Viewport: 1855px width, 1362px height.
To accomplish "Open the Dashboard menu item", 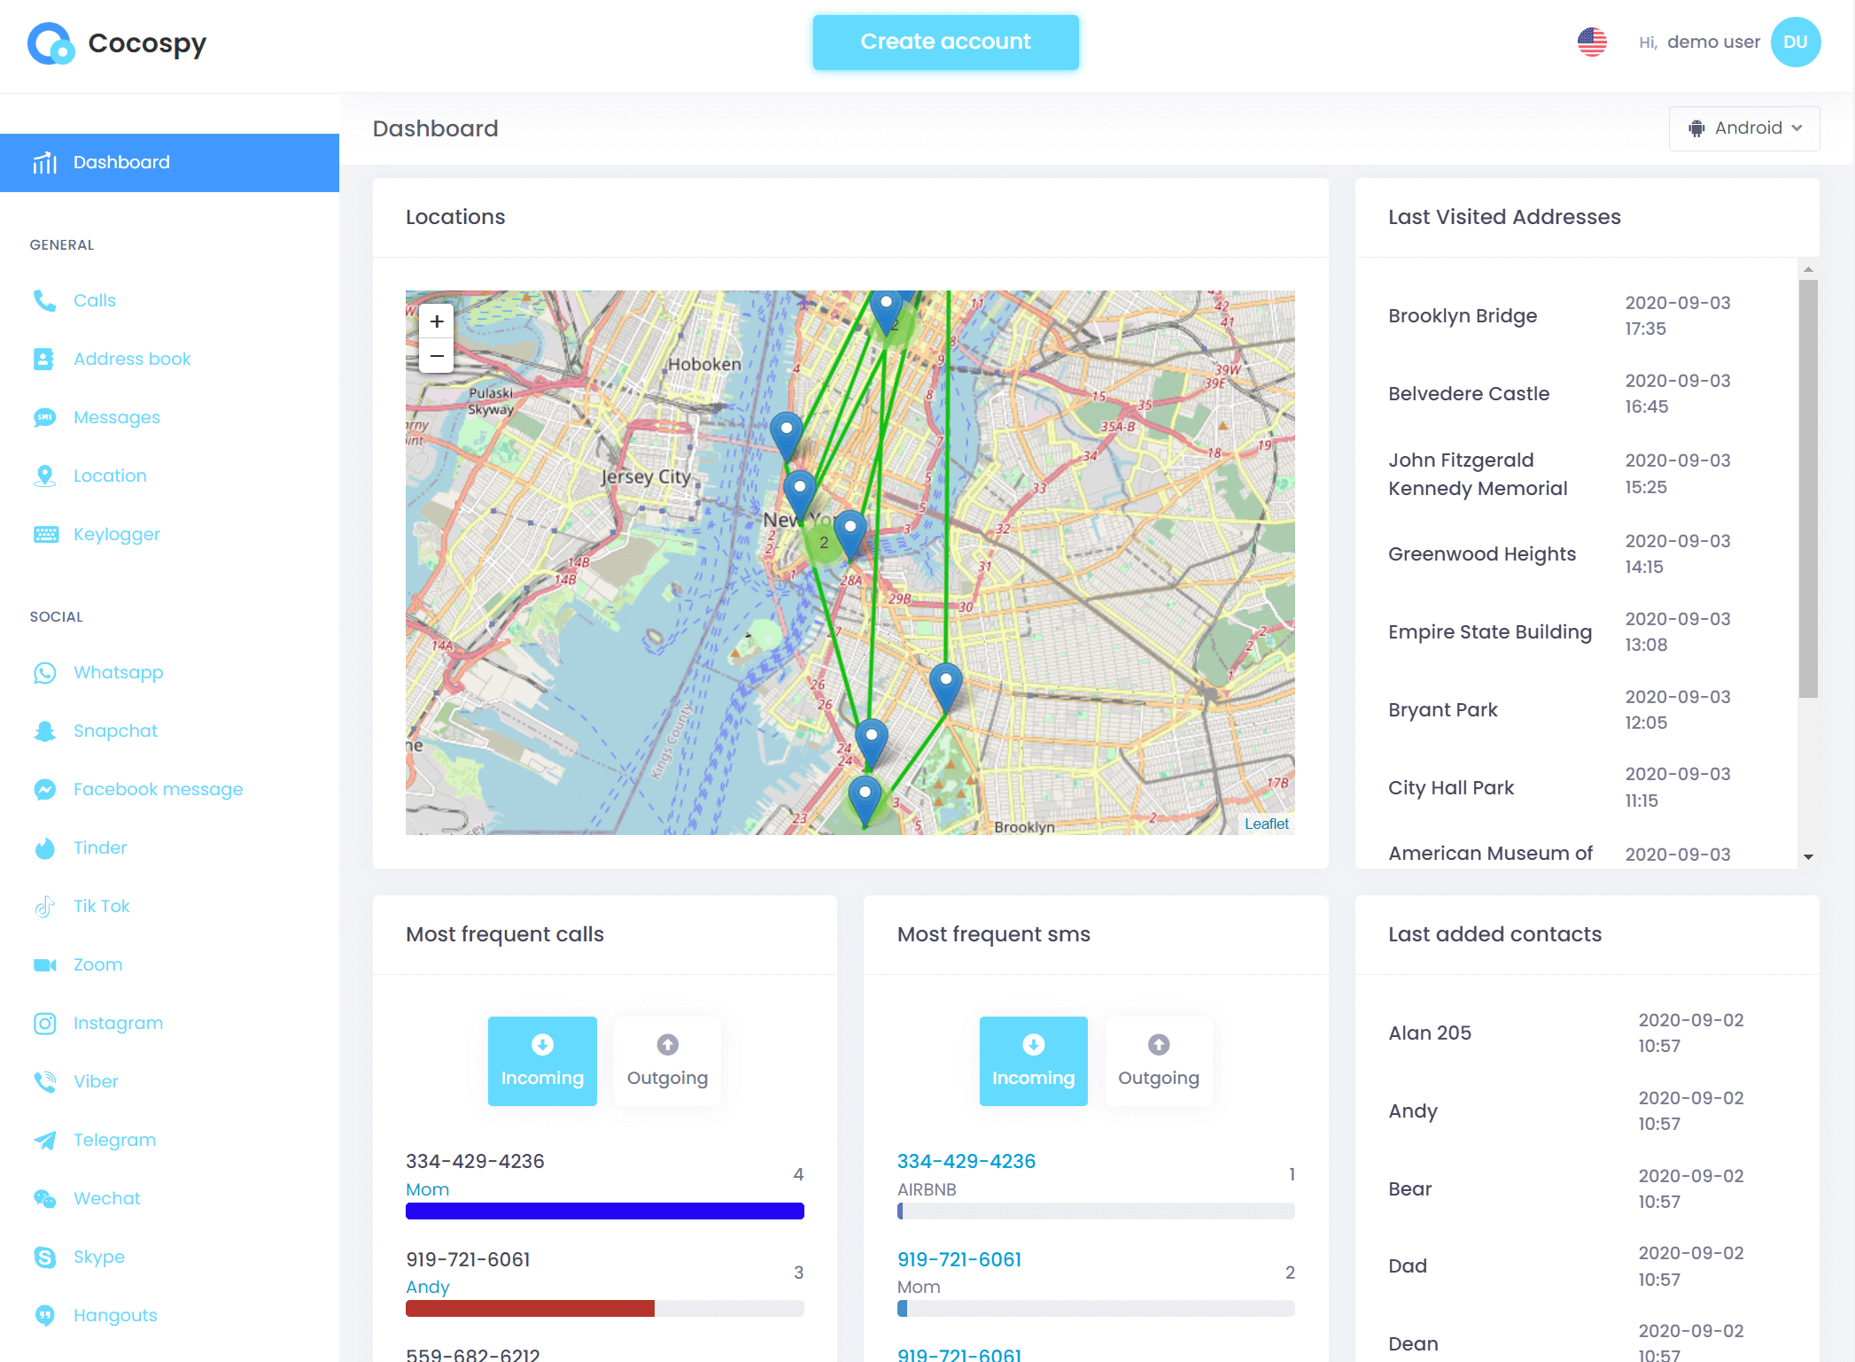I will (x=170, y=161).
